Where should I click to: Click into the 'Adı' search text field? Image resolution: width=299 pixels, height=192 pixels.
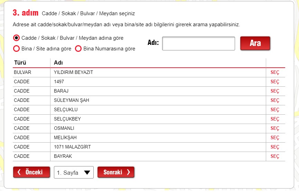[198, 44]
